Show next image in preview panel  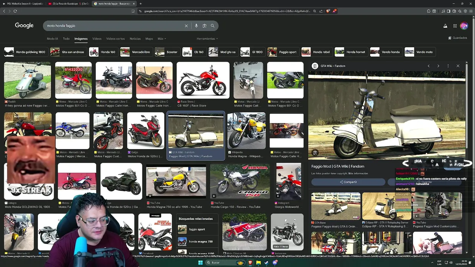(x=438, y=66)
